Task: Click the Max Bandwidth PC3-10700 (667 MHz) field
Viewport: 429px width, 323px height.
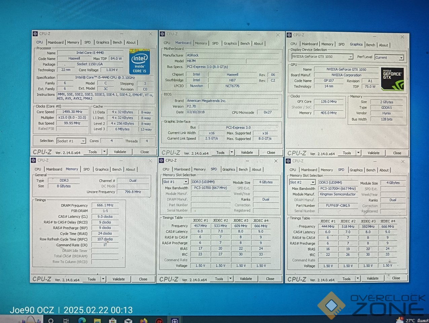Action: (x=211, y=188)
